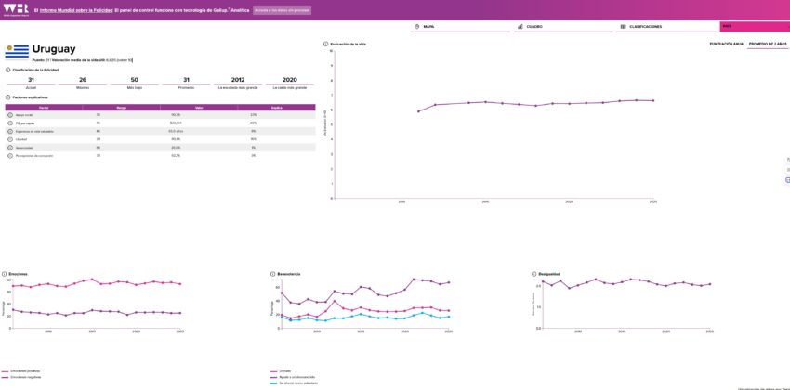This screenshot has width=790, height=390.
Task: Go to the Clasificaciones tab
Action: pos(645,27)
